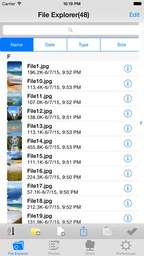Screen dimensions: 144x256
Task: Open the share/export action icon
Action: click(84, 231)
